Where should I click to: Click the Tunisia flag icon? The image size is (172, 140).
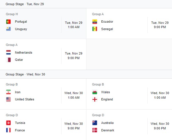tap(8, 123)
